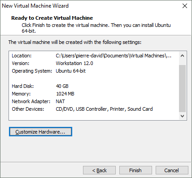Cancel the New Virtual Machine Wizard
The height and width of the screenshot is (178, 192).
(x=172, y=170)
